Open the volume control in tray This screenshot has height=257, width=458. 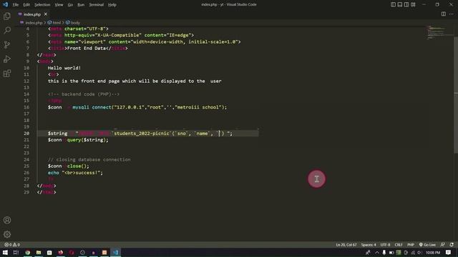420,253
